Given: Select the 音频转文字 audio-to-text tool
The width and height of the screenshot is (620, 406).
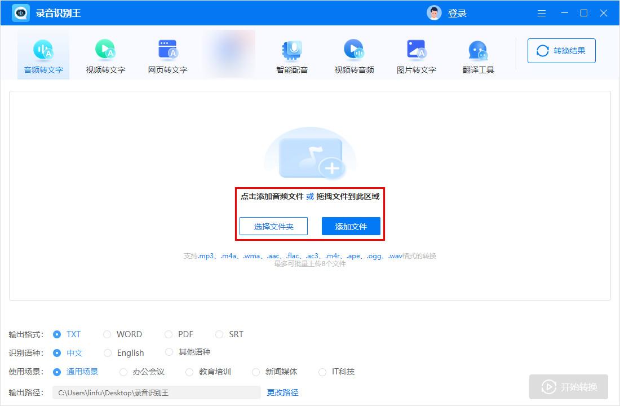Looking at the screenshot, I should coord(43,54).
